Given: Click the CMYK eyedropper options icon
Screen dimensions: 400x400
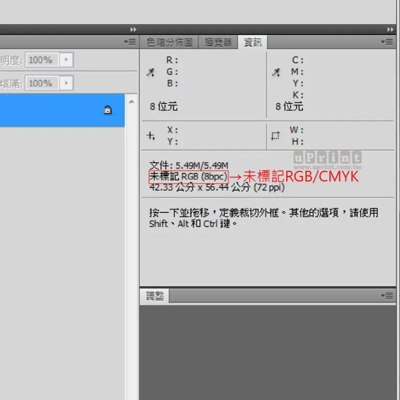Looking at the screenshot, I should click(x=276, y=72).
